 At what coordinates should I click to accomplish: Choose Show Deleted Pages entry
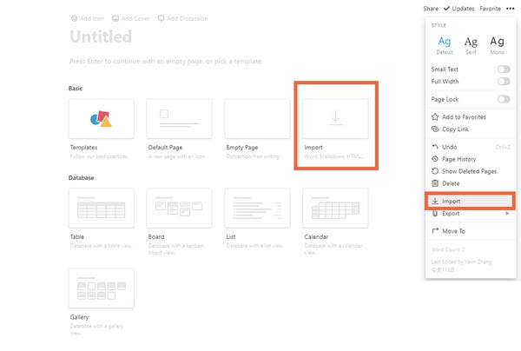tap(471, 171)
